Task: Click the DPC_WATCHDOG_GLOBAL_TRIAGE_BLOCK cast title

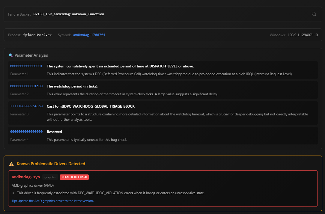Action: pos(91,106)
